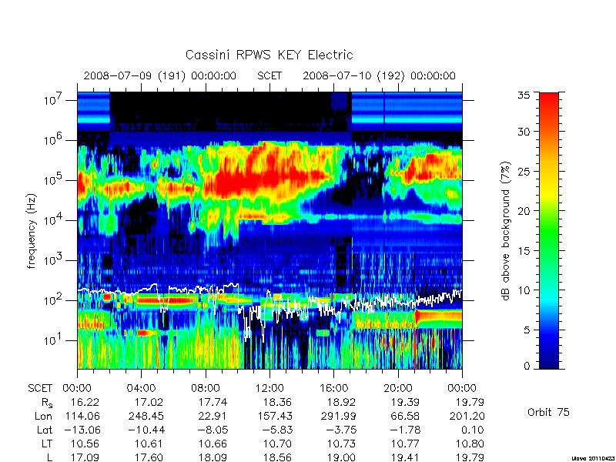Click the Rs value '18.92'
This screenshot has width=616, height=462.
[x=341, y=402]
